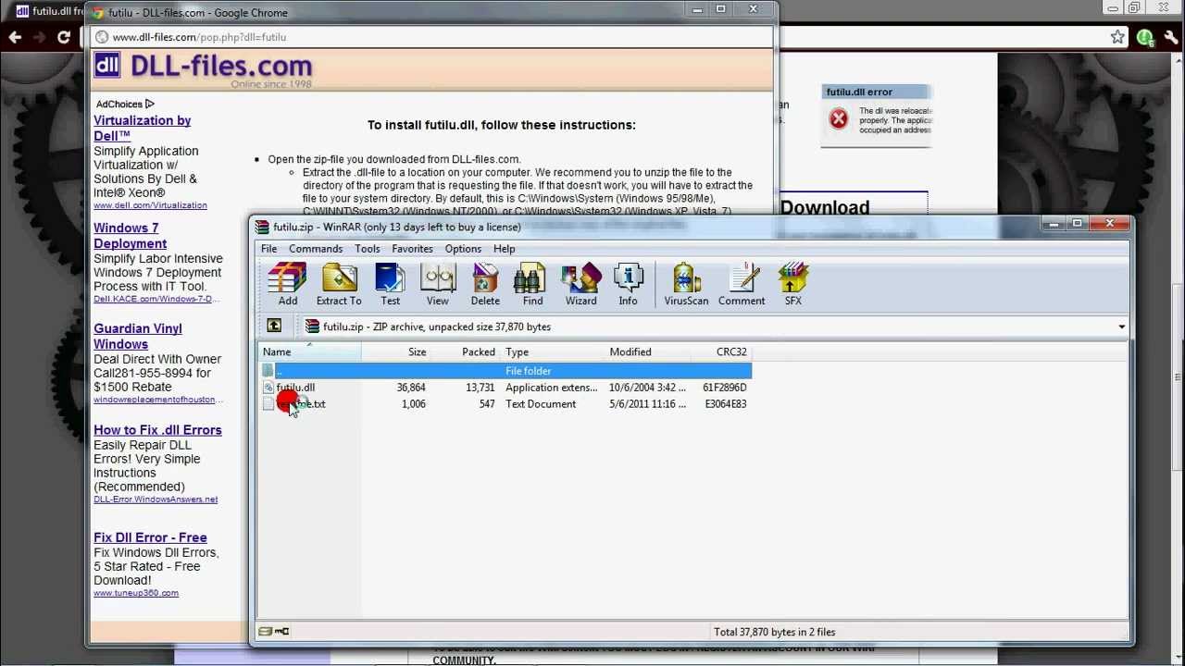Open How to Fix .dll Errors link
The image size is (1185, 666).
(x=157, y=430)
